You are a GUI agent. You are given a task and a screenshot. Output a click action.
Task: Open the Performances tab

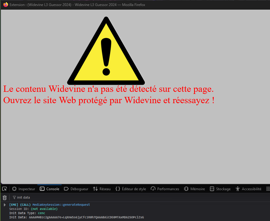click(x=165, y=189)
